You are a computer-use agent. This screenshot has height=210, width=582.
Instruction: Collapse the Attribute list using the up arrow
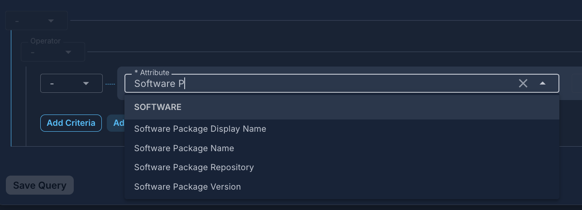click(x=543, y=83)
